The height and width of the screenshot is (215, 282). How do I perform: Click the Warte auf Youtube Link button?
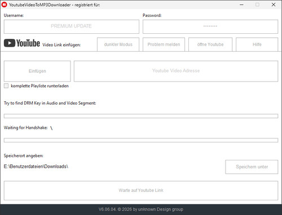click(x=141, y=190)
